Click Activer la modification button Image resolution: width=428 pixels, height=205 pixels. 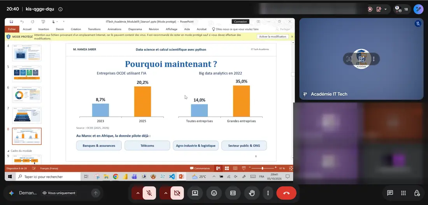click(273, 36)
